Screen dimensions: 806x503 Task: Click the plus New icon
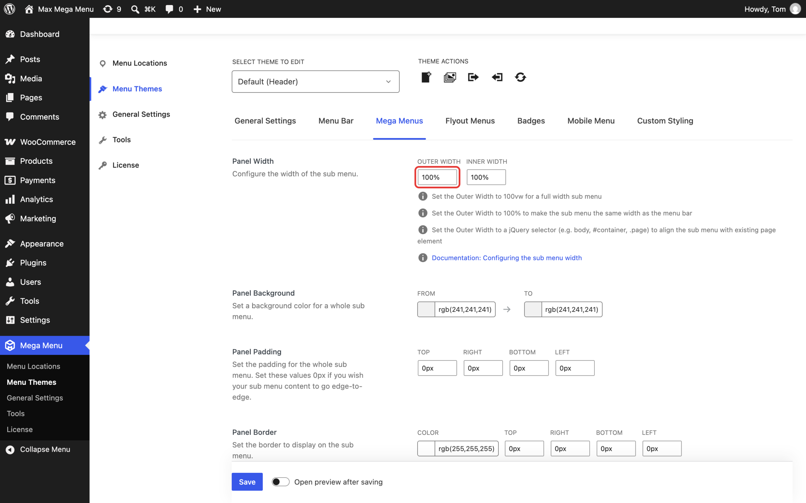(197, 9)
